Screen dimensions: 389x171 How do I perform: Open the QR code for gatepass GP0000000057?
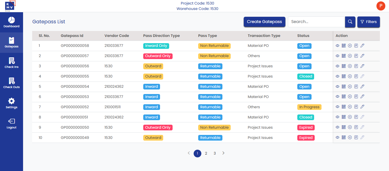[344, 56]
